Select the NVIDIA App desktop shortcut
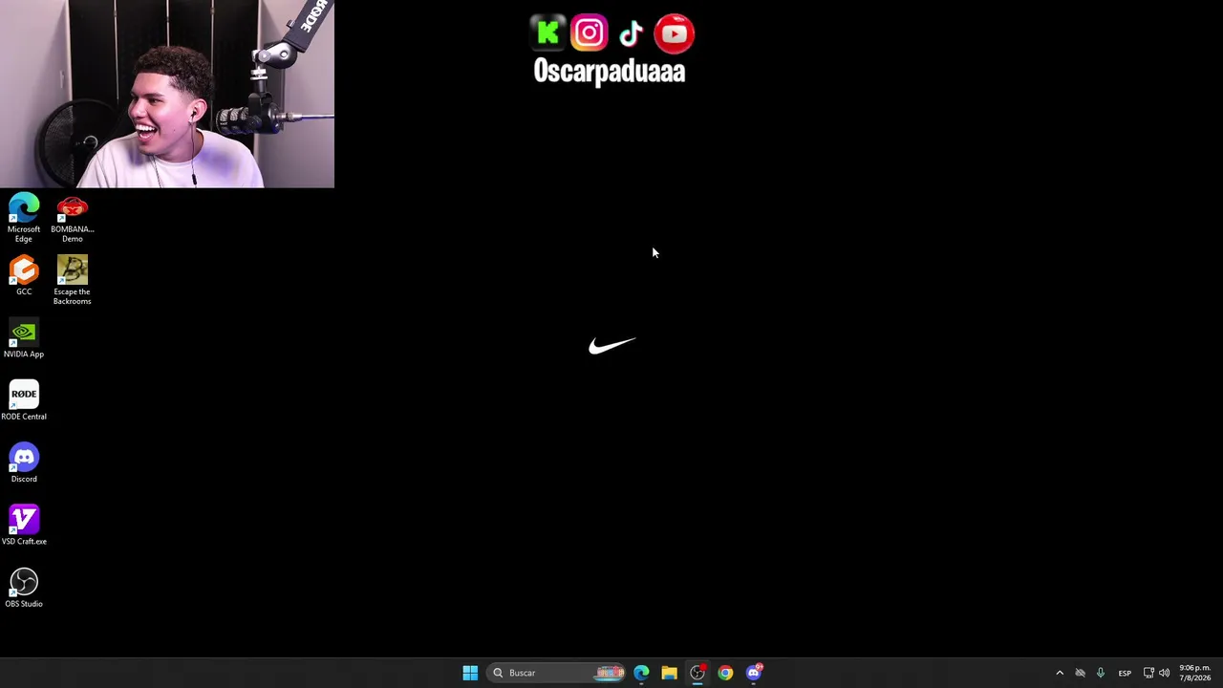Image resolution: width=1223 pixels, height=688 pixels. (24, 339)
